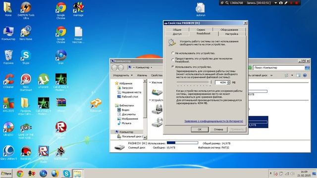
Task: Open the Компьютер address bar dropdown arrow
Action: tap(151, 68)
